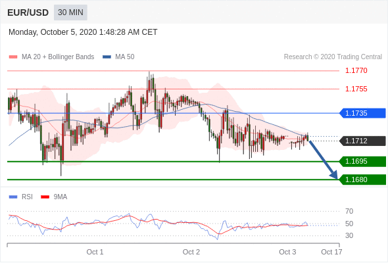Select the EUR/USD pair title

tap(28, 12)
